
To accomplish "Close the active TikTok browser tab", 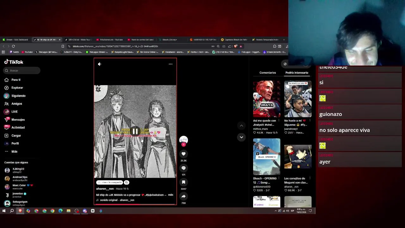I will (59, 40).
